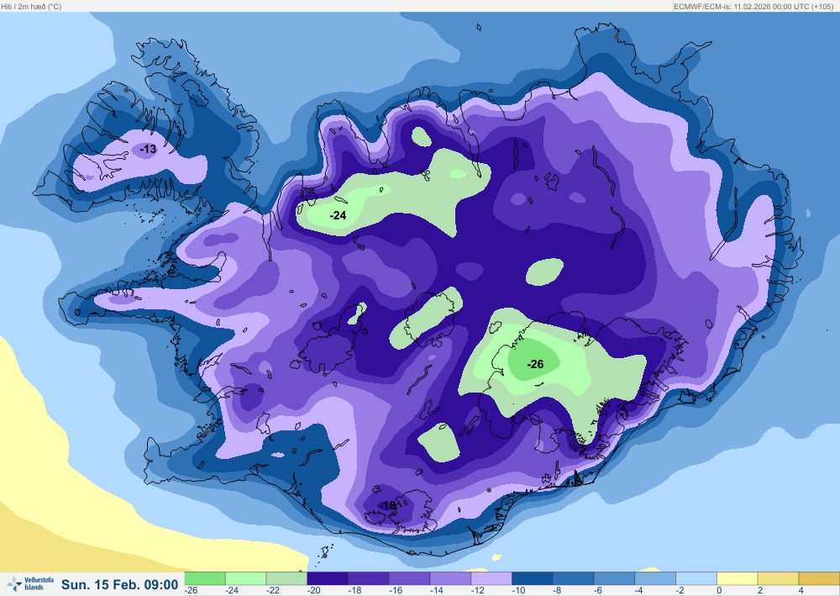
Task: Select the pale yellow 0 to 2 legend swatch
Action: (x=738, y=578)
